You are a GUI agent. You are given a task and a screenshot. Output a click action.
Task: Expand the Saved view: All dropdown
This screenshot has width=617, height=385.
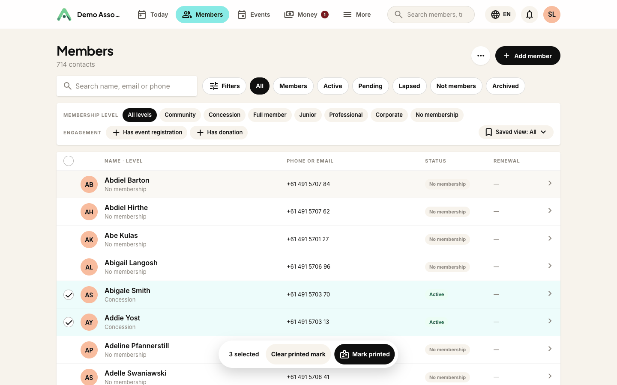(x=516, y=132)
